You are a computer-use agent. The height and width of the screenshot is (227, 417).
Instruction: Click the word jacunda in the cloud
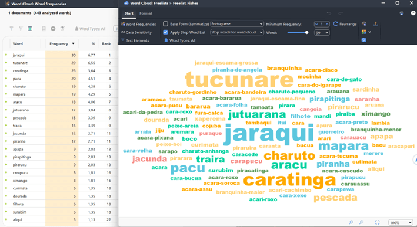point(149,159)
